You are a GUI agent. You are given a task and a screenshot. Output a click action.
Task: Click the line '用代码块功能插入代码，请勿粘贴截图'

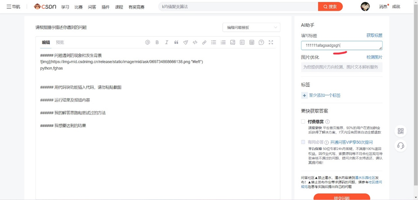[x=81, y=87]
